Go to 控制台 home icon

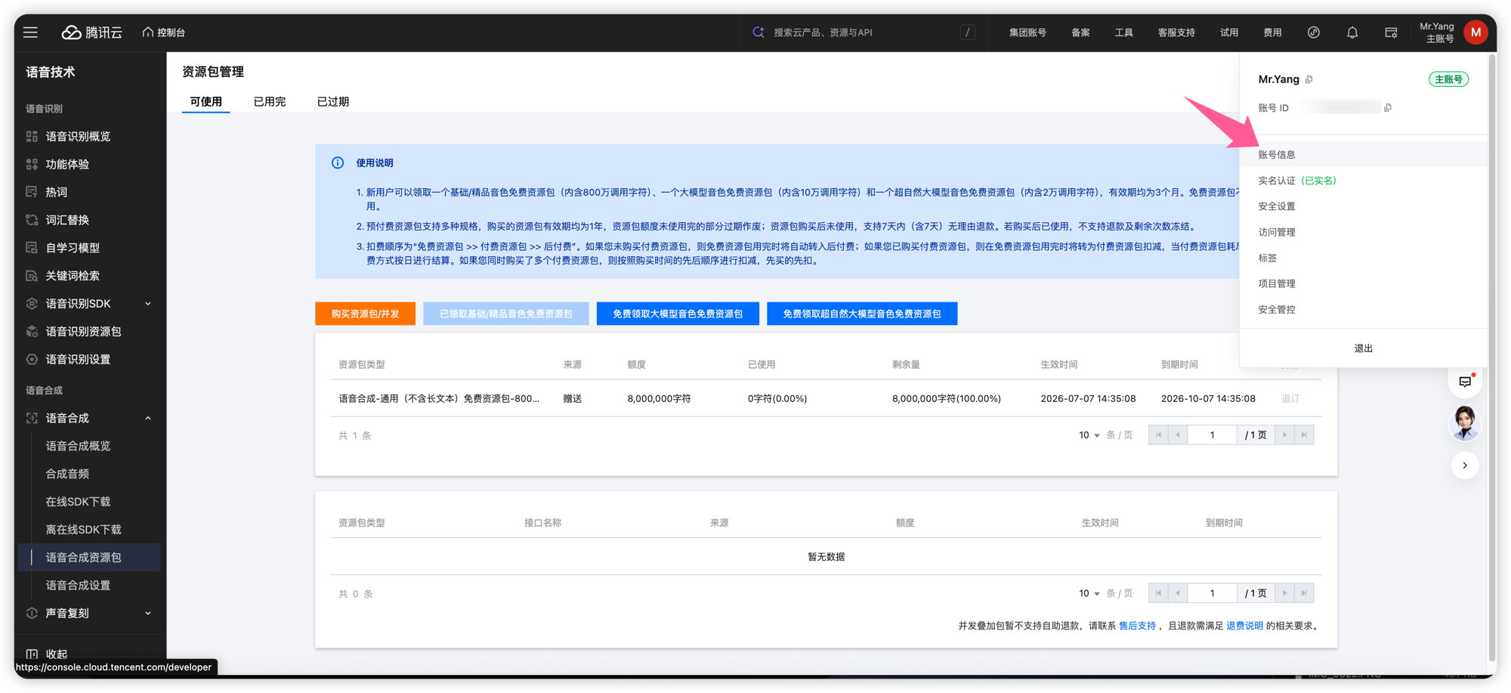tap(148, 32)
